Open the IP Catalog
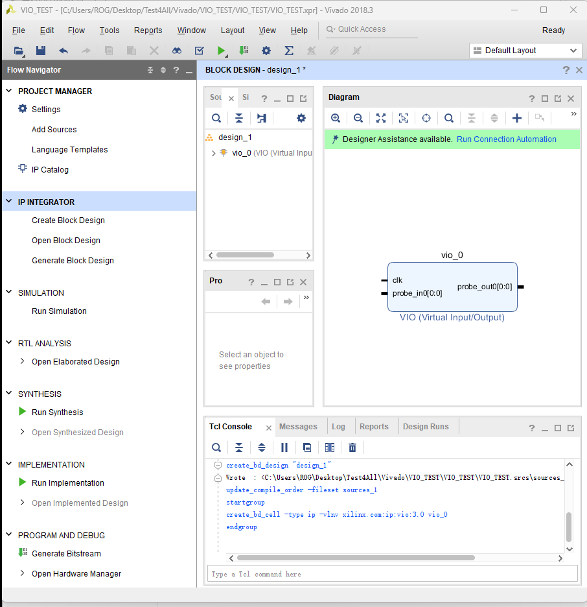 click(50, 169)
